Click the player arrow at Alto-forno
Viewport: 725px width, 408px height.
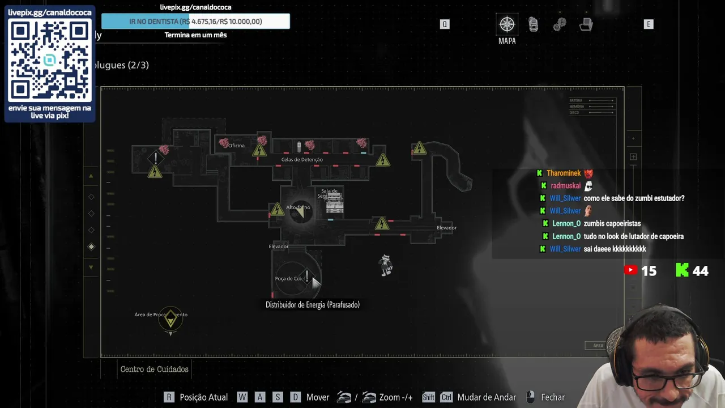click(301, 212)
